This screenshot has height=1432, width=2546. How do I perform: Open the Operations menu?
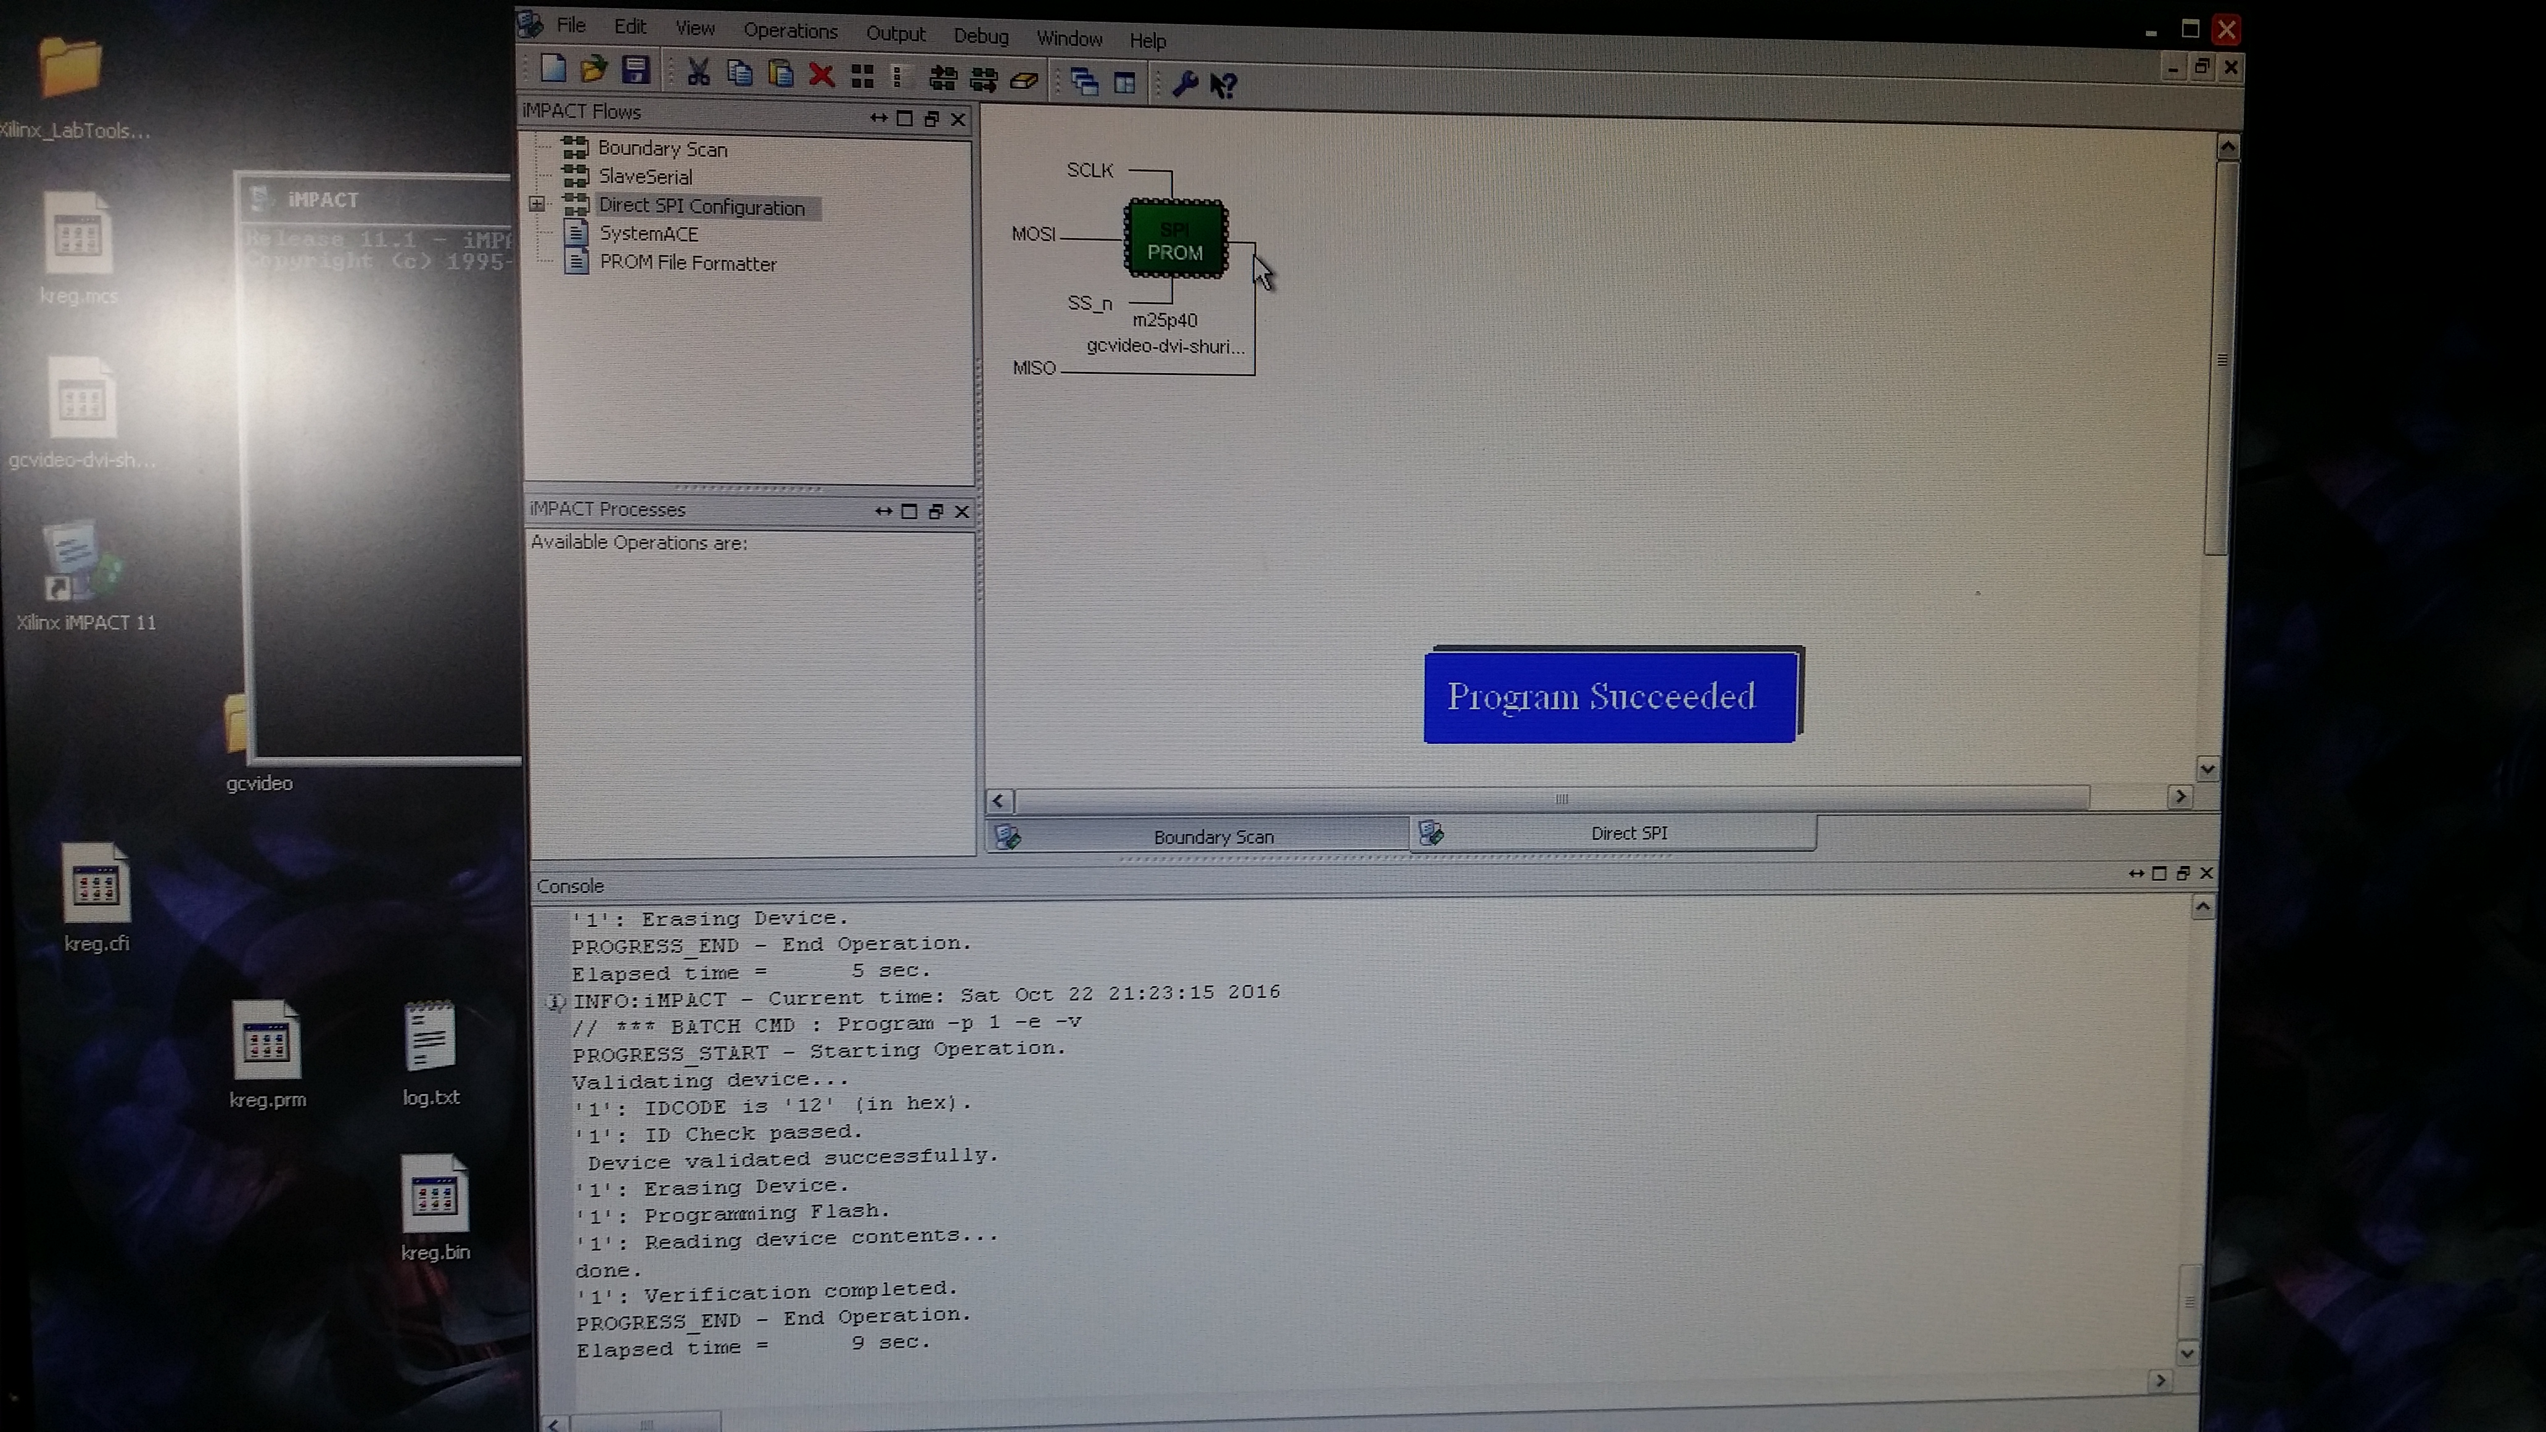coord(791,31)
